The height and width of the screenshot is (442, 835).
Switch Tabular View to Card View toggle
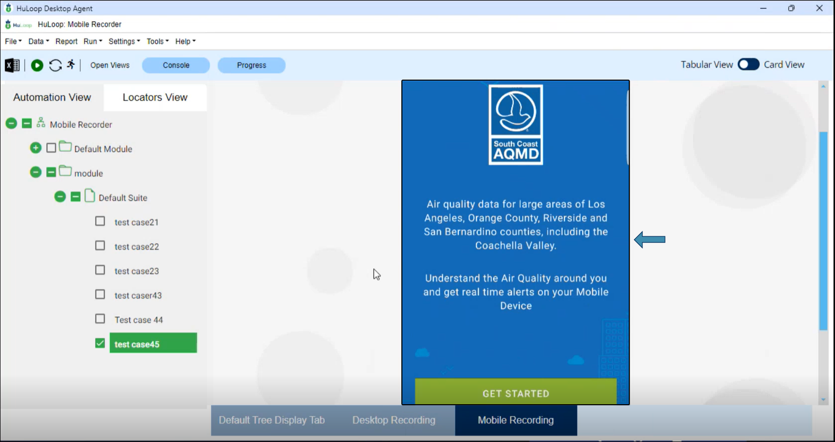point(748,65)
